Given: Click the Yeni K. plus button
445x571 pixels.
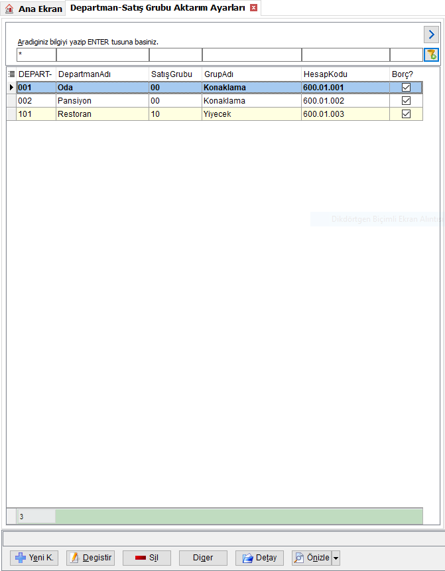Looking at the screenshot, I should [x=34, y=558].
